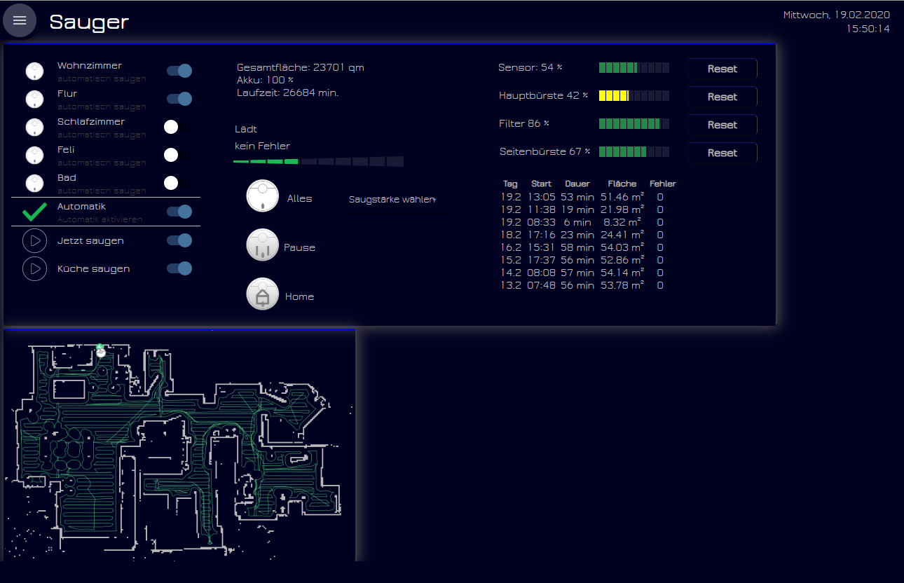Screen dimensions: 904x583
Task: Click the Lädt status text
Action: pos(246,130)
